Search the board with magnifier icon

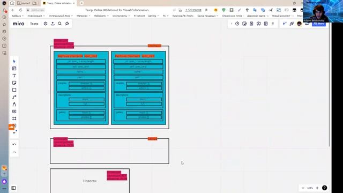pos(59,24)
